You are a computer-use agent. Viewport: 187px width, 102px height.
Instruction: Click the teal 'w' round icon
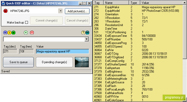87,32
